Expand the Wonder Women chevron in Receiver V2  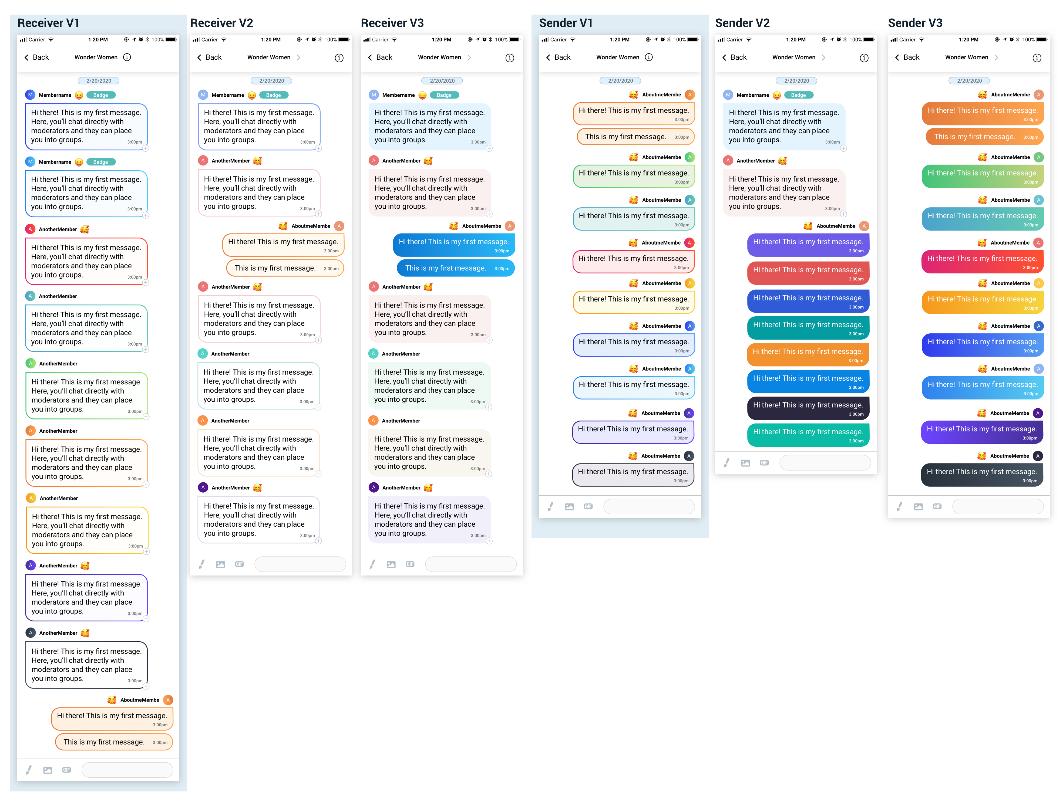298,58
